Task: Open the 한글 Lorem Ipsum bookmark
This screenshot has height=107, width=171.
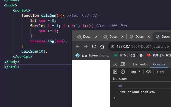Action: tap(92, 55)
